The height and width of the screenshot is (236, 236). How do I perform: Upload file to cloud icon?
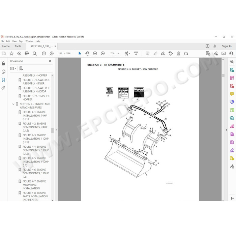(x=19, y=53)
